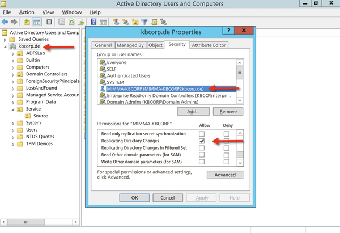Click the Add to group toolbar icon
Image resolution: width=340 pixels, height=233 pixels.
point(164,22)
